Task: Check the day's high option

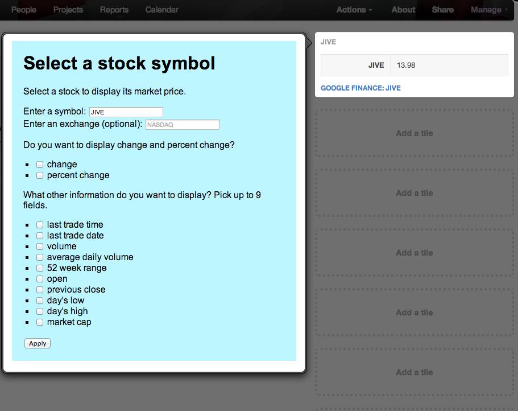Action: [x=40, y=311]
